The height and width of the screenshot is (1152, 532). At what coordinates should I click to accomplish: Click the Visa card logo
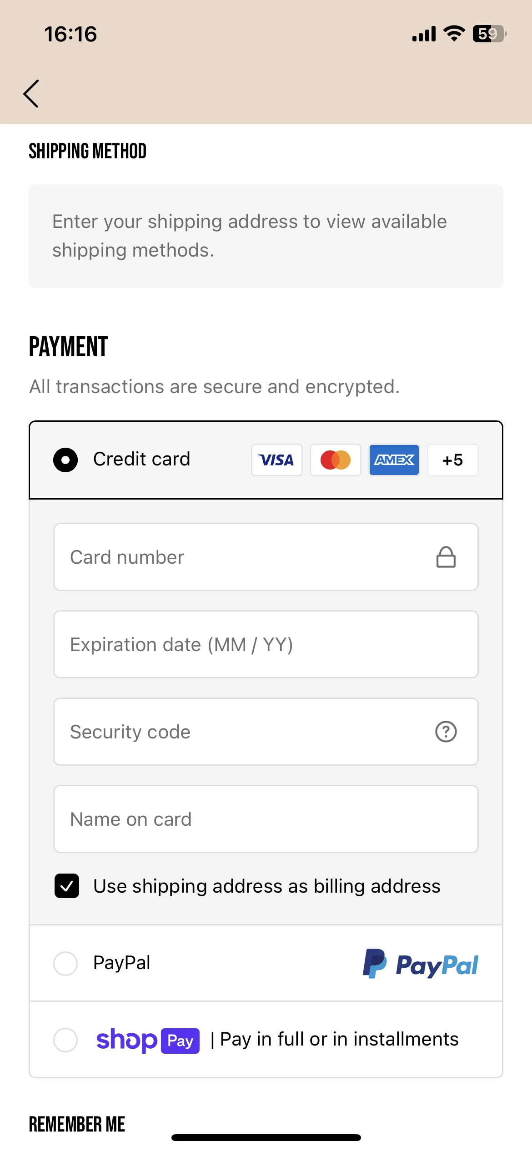pos(277,460)
